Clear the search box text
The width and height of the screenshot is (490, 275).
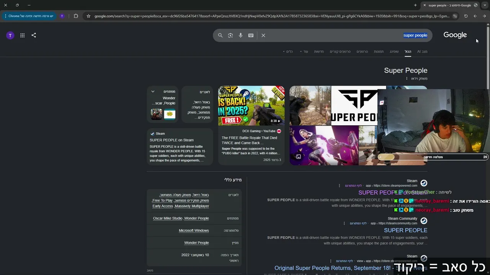coord(263,35)
